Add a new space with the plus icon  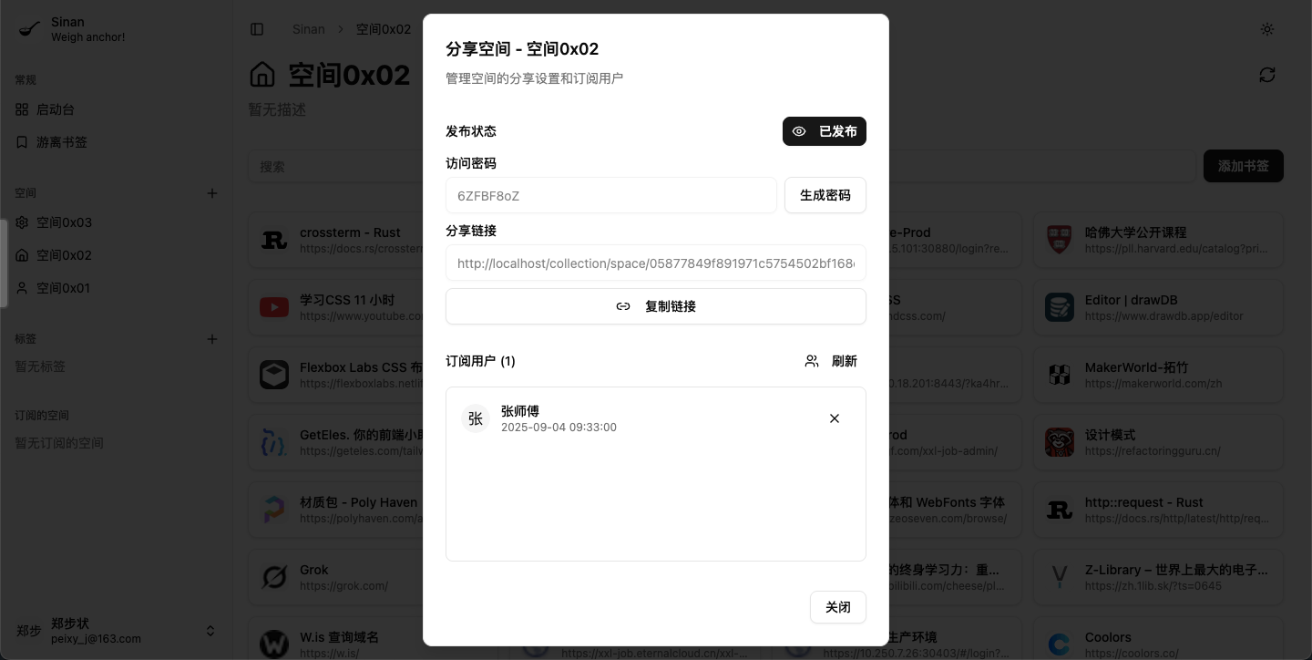pyautogui.click(x=212, y=193)
